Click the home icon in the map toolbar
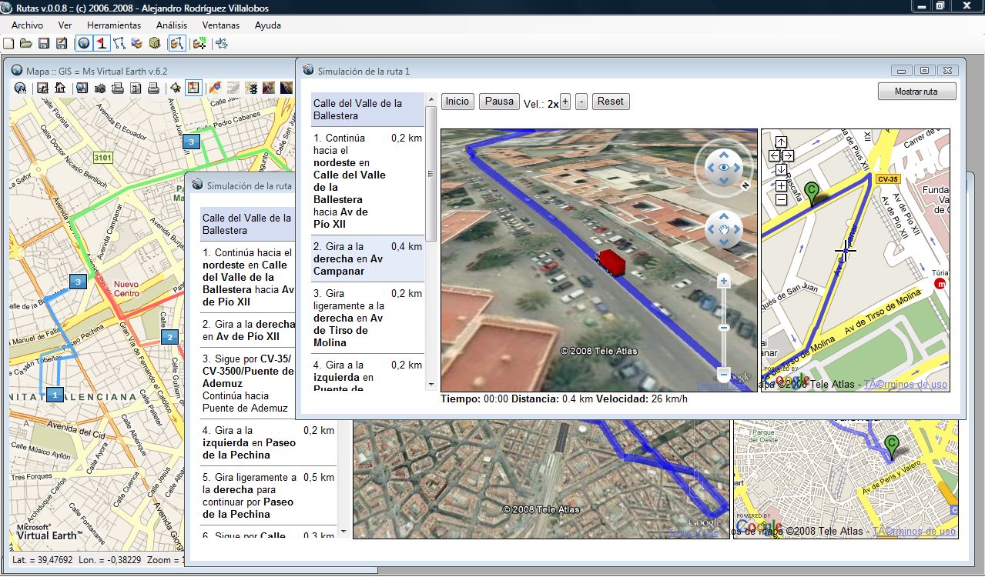This screenshot has height=577, width=985. click(x=59, y=88)
